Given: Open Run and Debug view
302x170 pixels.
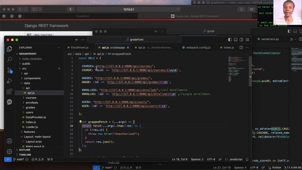Looking at the screenshot, I should pos(9,81).
